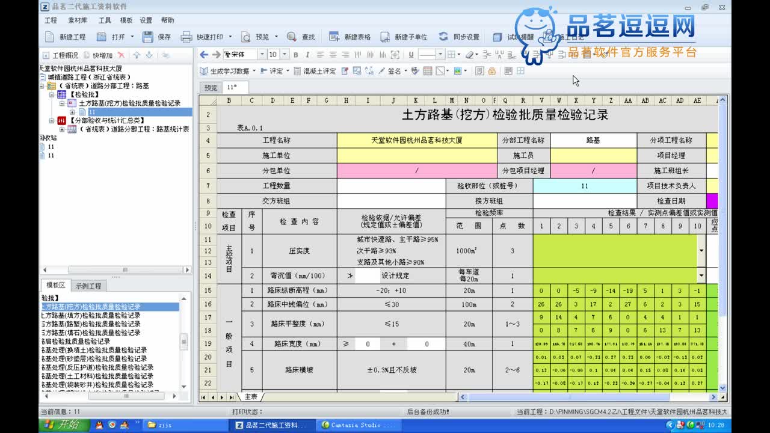
Task: Click the yellow 施工单位 input cell
Action: click(417, 156)
